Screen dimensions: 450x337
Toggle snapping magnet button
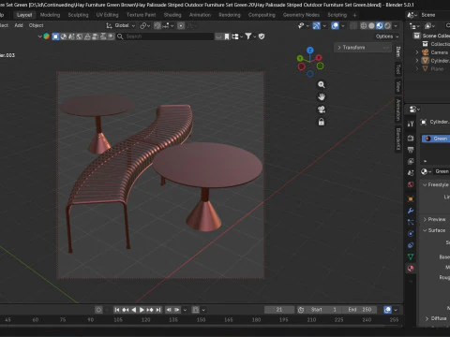(157, 25)
